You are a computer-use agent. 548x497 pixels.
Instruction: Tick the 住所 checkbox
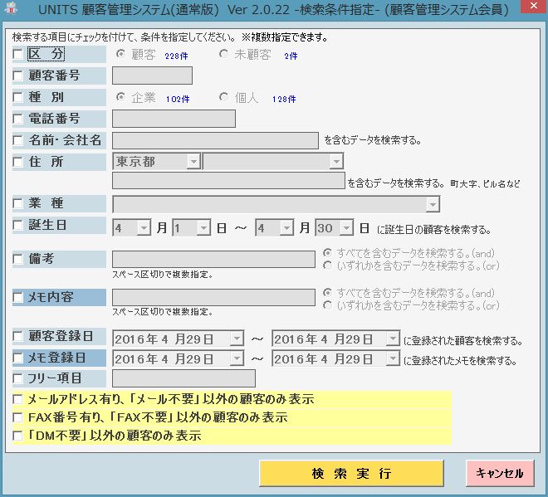(x=17, y=162)
